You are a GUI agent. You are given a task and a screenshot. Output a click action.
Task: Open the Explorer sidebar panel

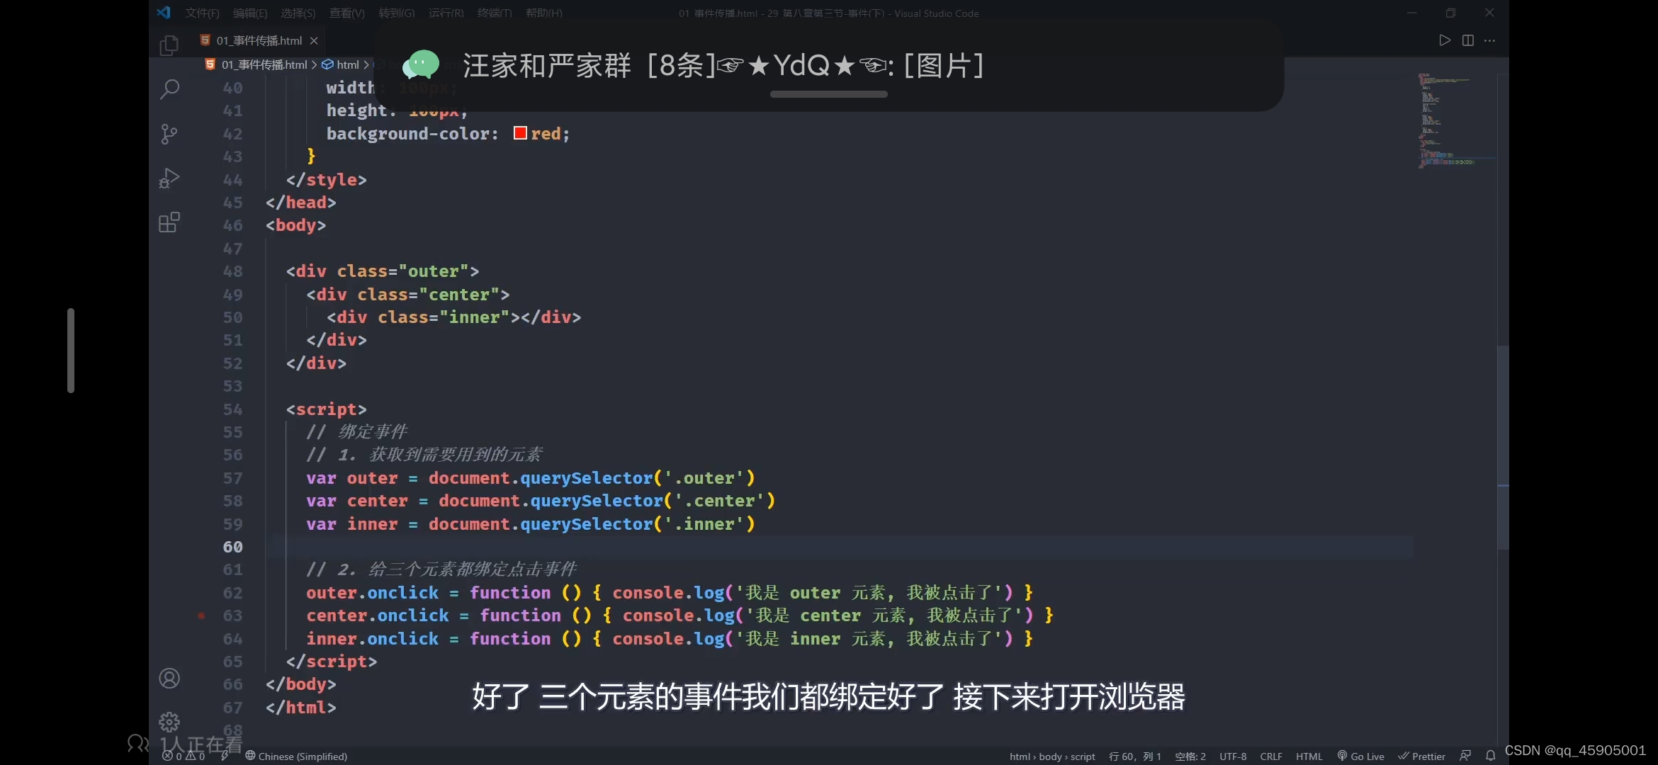pos(169,45)
